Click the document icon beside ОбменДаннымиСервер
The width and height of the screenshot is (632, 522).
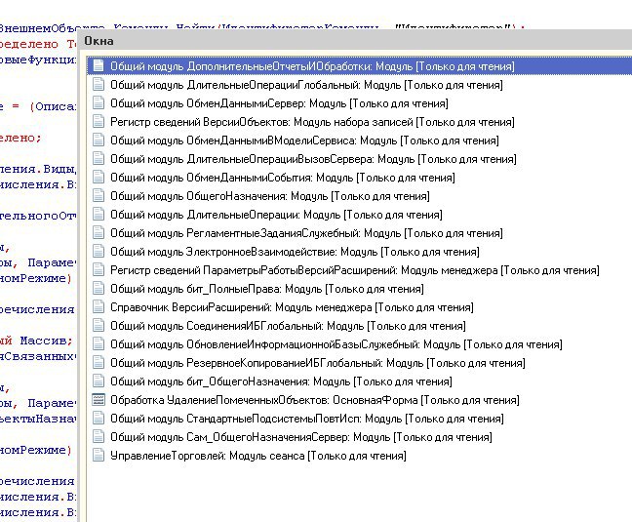(99, 103)
